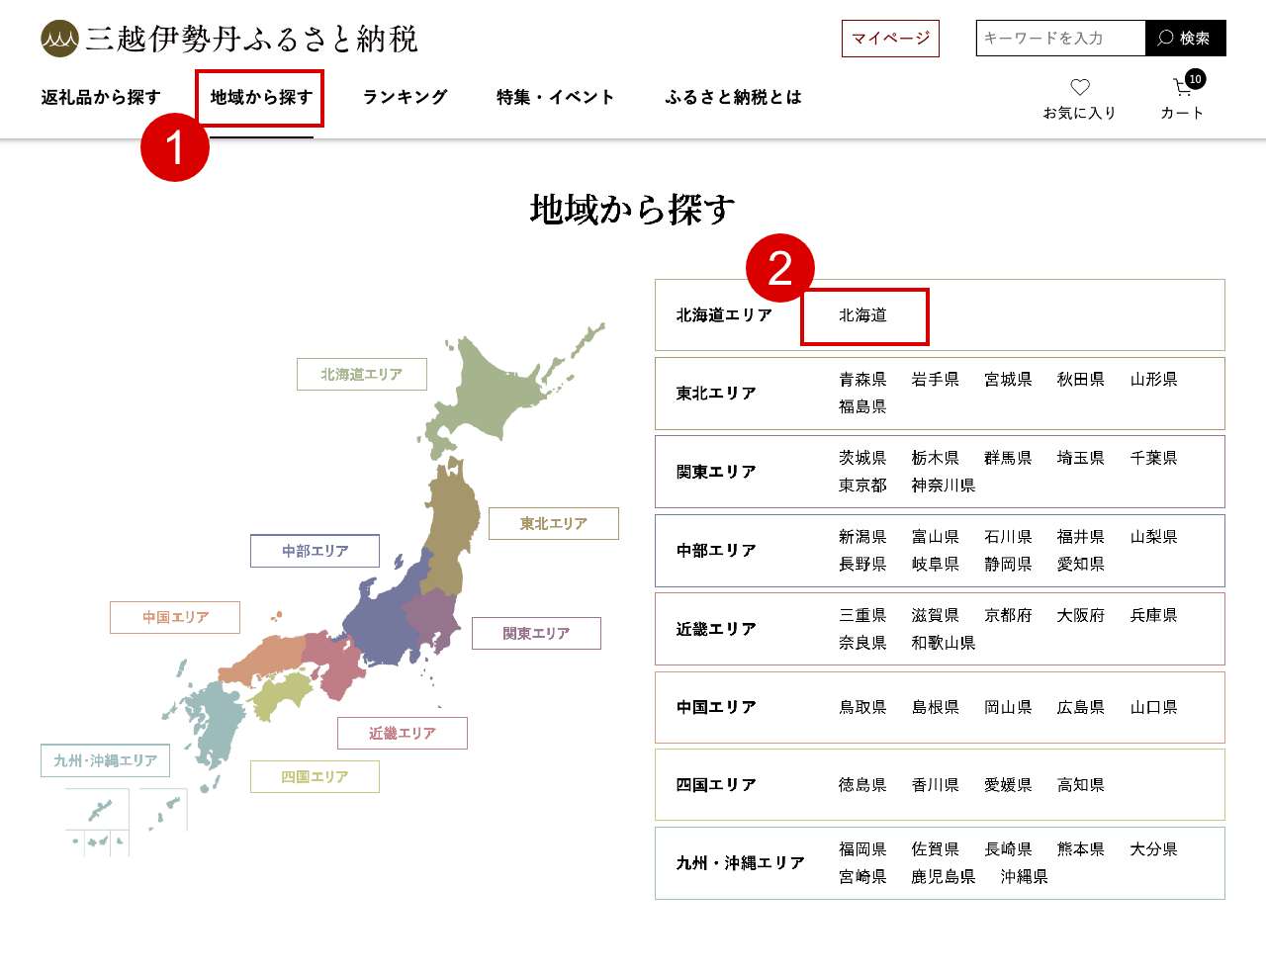The height and width of the screenshot is (974, 1266).
Task: Click the 高知県 prefecture link
Action: pyautogui.click(x=1080, y=785)
